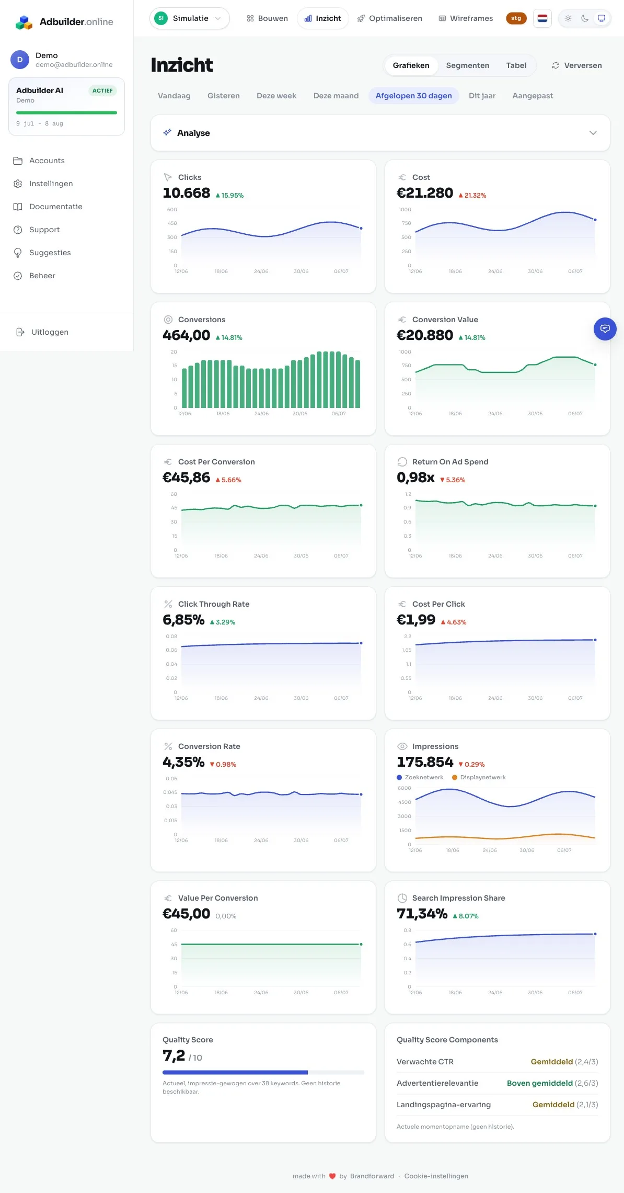
Task: Click the Adbuilder AI ACTIEF card
Action: click(x=66, y=107)
